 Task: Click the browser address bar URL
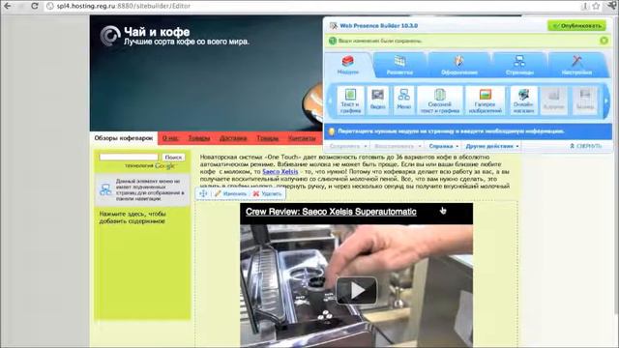pyautogui.click(x=124, y=6)
